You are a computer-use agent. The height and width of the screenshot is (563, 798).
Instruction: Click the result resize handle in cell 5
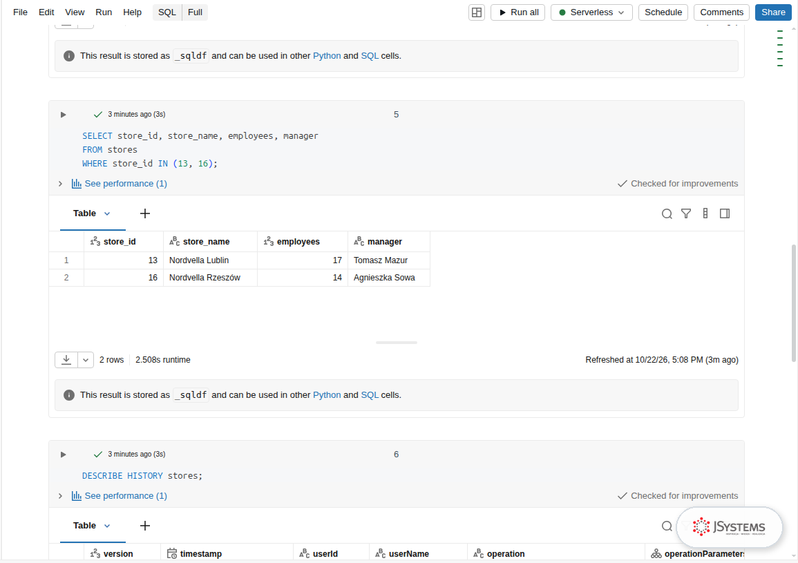point(397,343)
